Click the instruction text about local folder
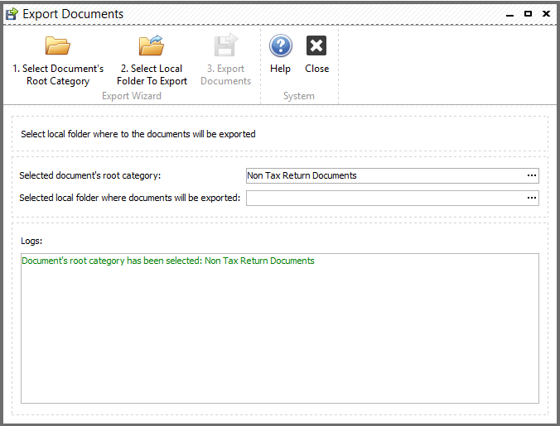This screenshot has height=426, width=560. point(138,134)
